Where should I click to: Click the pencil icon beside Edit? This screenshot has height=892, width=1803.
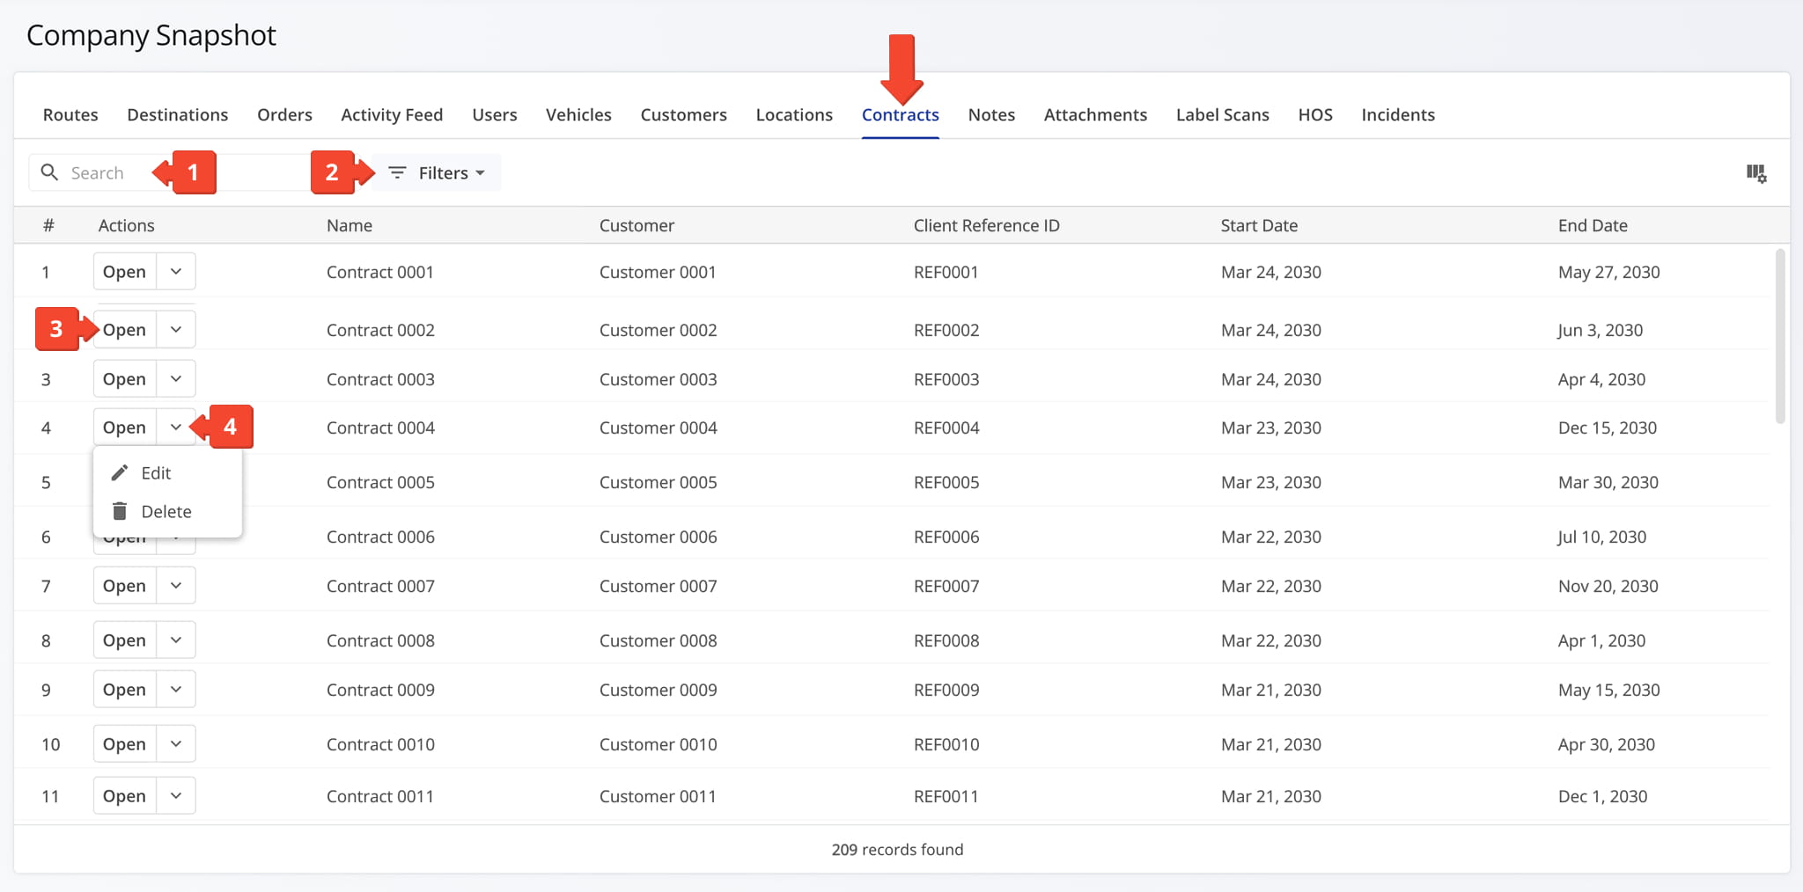point(120,473)
